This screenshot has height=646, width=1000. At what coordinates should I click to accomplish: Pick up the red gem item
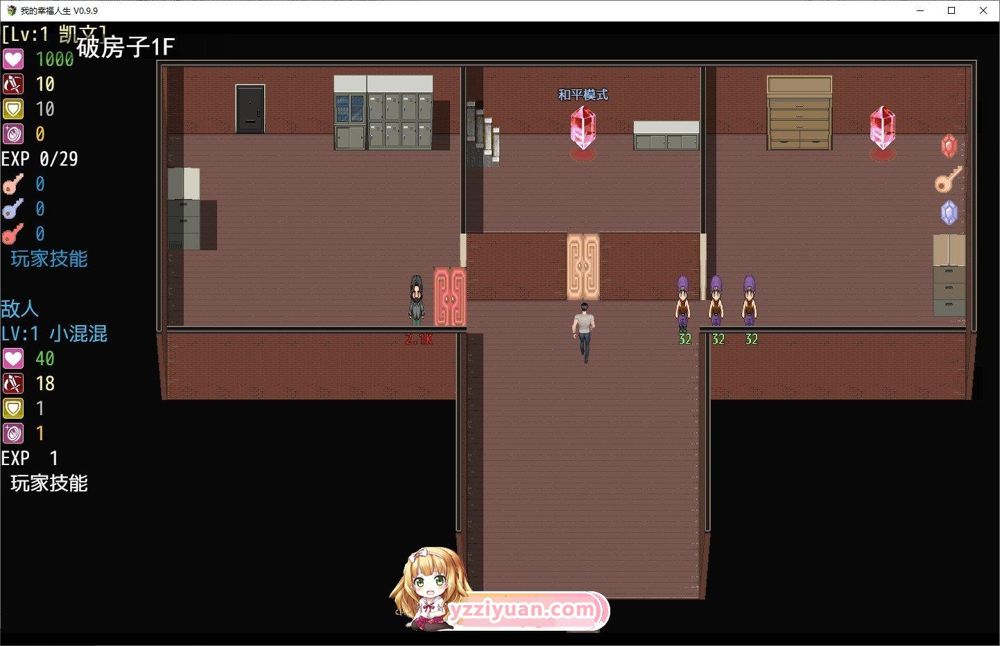pos(949,146)
